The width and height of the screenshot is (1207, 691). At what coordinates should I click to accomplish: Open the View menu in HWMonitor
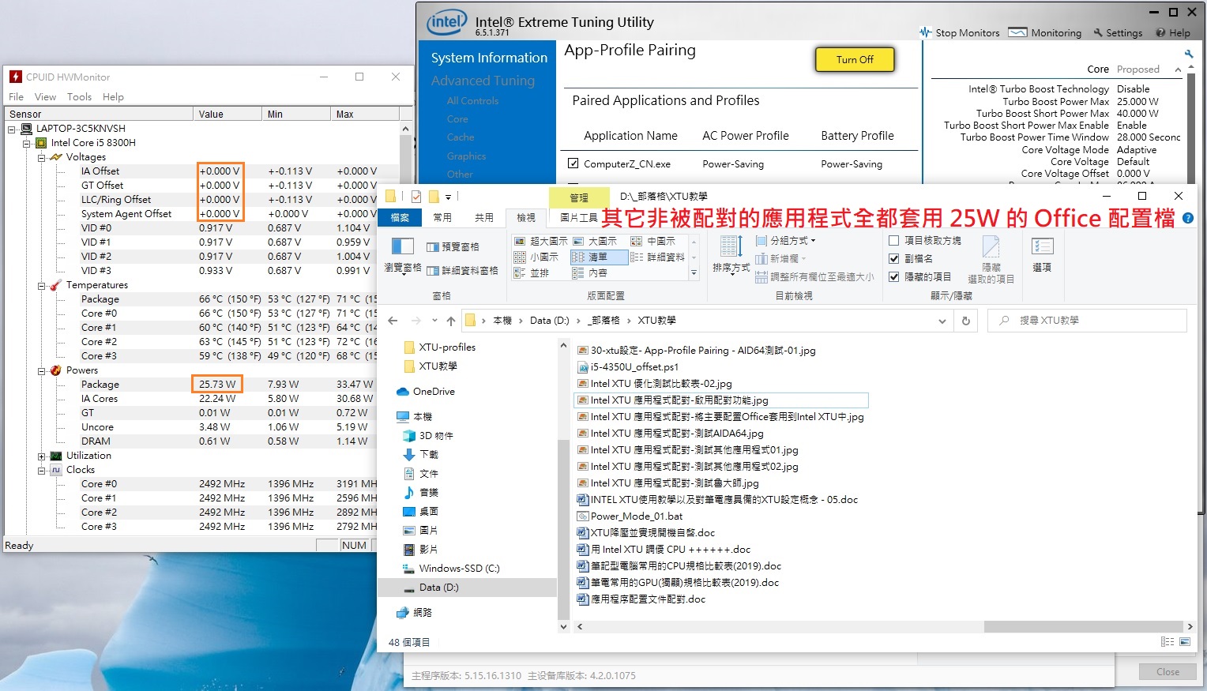pos(45,97)
